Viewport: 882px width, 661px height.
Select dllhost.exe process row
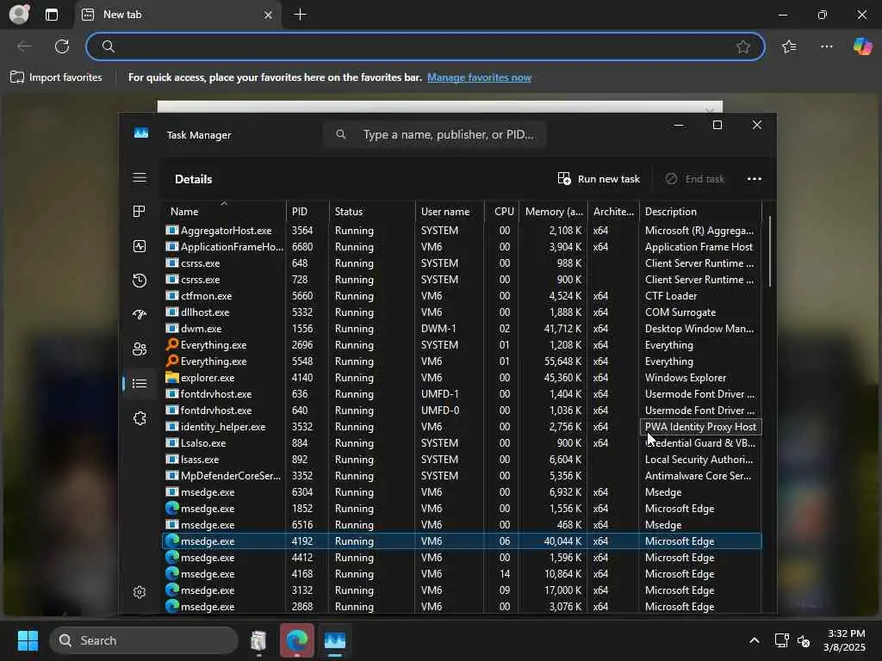462,312
